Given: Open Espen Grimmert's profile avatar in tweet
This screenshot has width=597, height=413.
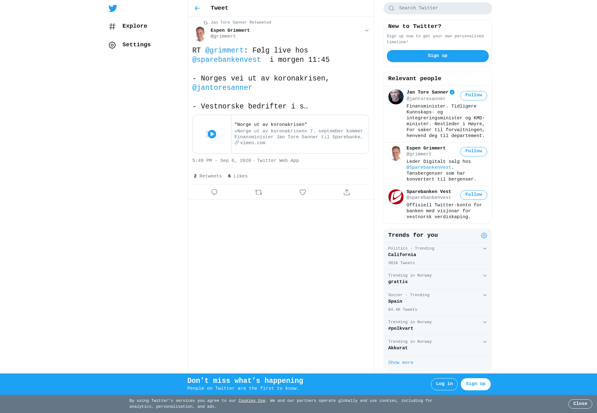Looking at the screenshot, I should [x=200, y=34].
